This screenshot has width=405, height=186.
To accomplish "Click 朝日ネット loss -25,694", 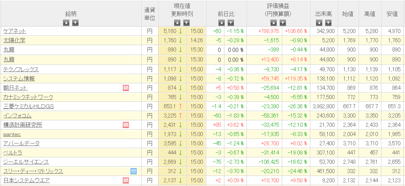I will pyautogui.click(x=270, y=88).
